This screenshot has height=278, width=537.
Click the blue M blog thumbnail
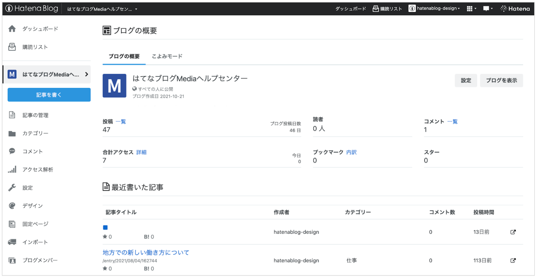114,86
